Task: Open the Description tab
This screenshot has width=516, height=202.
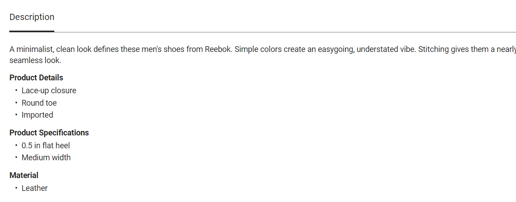Action: [32, 17]
